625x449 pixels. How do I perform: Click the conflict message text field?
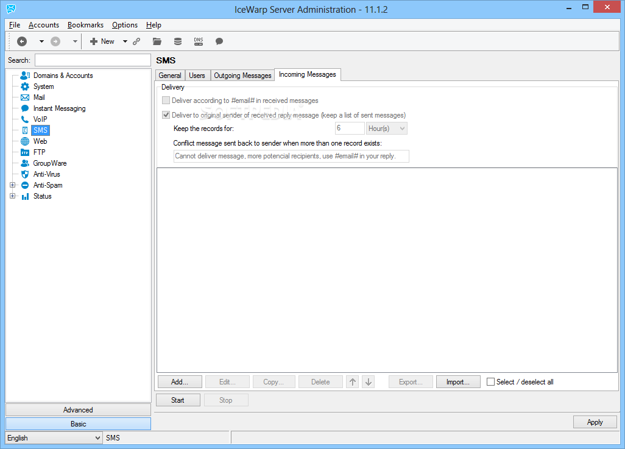[291, 156]
